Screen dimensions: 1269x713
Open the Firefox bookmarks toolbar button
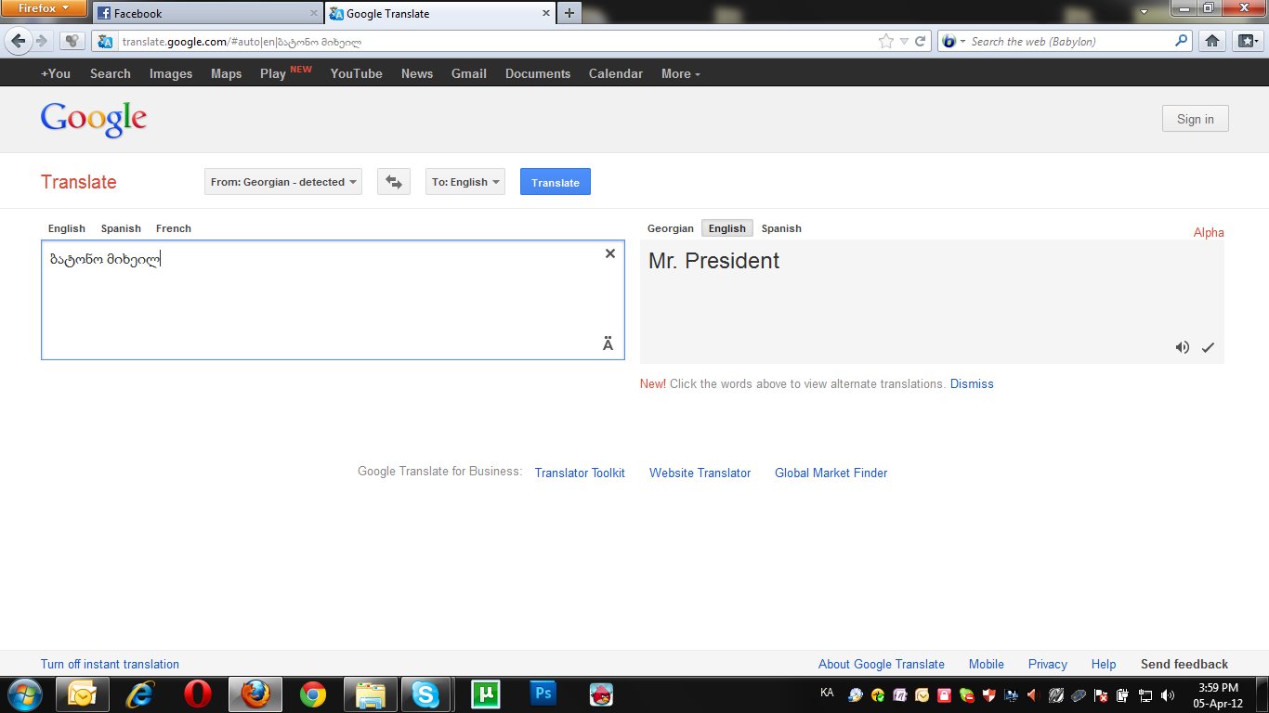pos(1247,41)
